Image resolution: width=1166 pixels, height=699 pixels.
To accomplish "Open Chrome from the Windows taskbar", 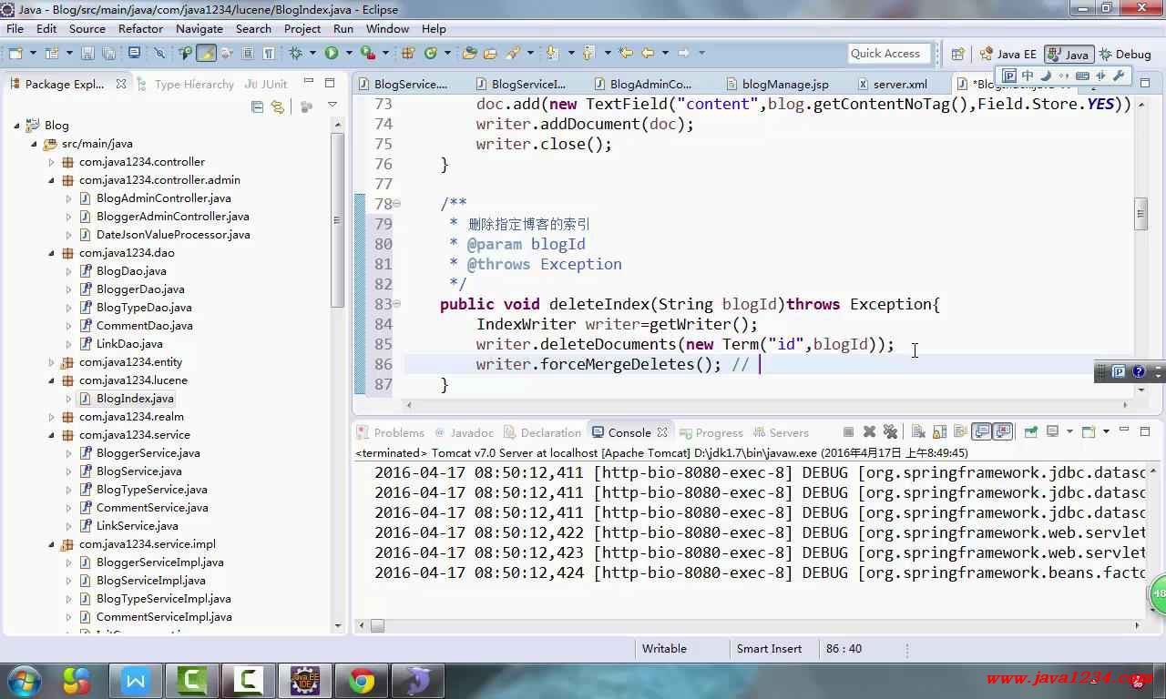I will point(362,681).
